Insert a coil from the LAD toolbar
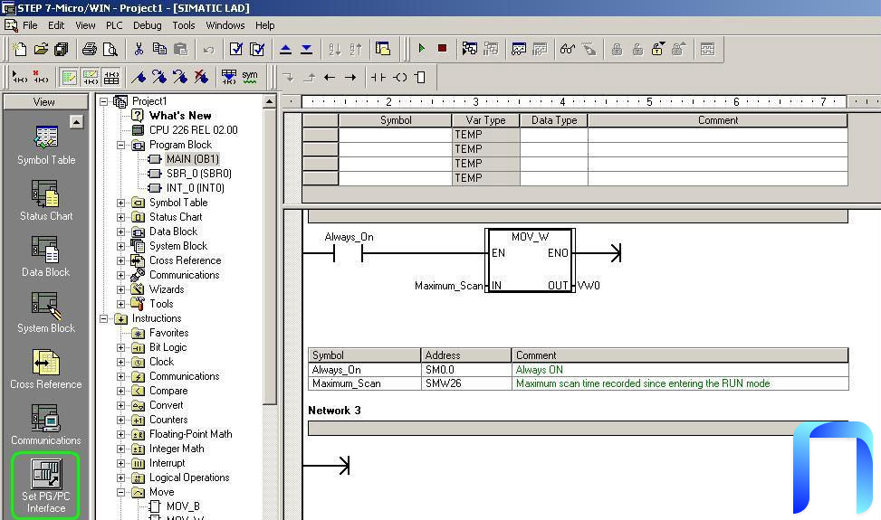 pos(399,78)
